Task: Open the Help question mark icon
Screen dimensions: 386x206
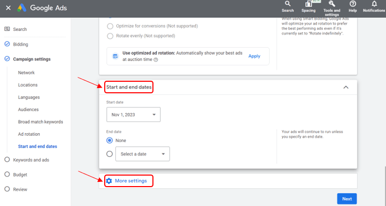Action: [x=352, y=4]
